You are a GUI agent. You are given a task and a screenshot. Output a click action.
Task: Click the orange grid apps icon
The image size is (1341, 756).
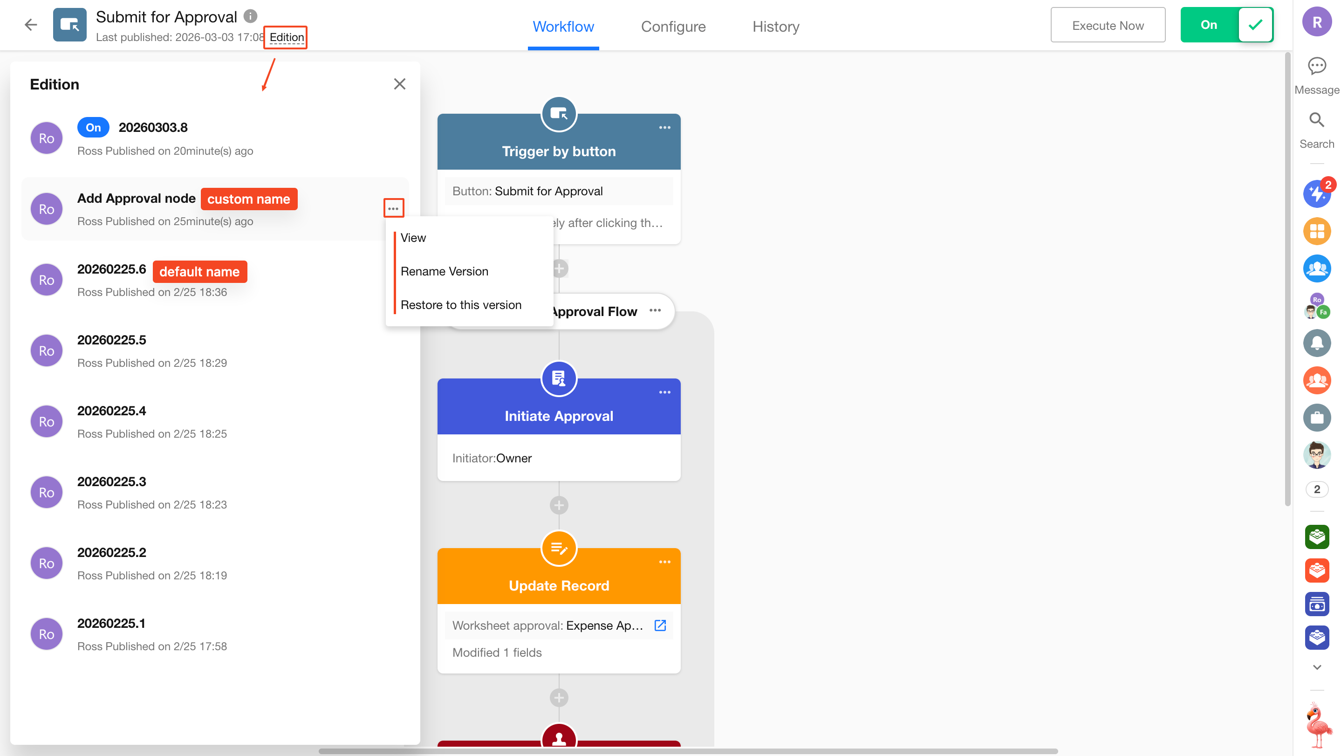(1316, 231)
